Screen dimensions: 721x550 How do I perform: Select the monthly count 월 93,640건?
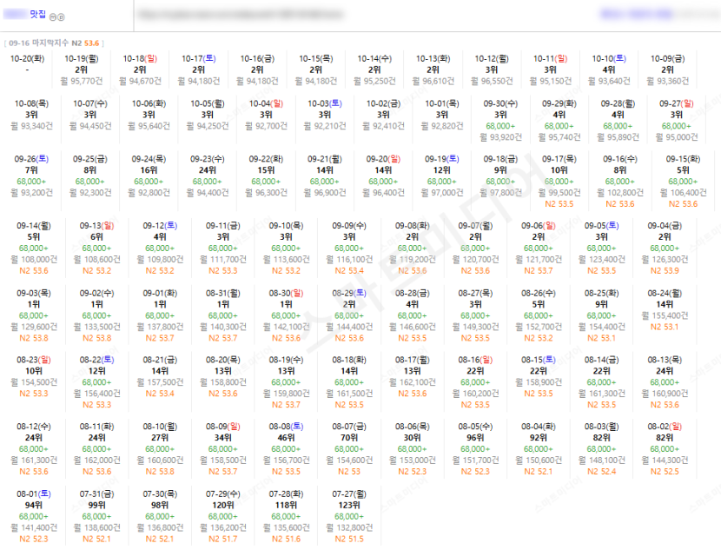(x=609, y=81)
